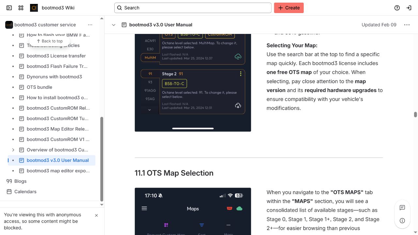
Task: Open bootmod3 map editor expo... page
Action: (58, 171)
